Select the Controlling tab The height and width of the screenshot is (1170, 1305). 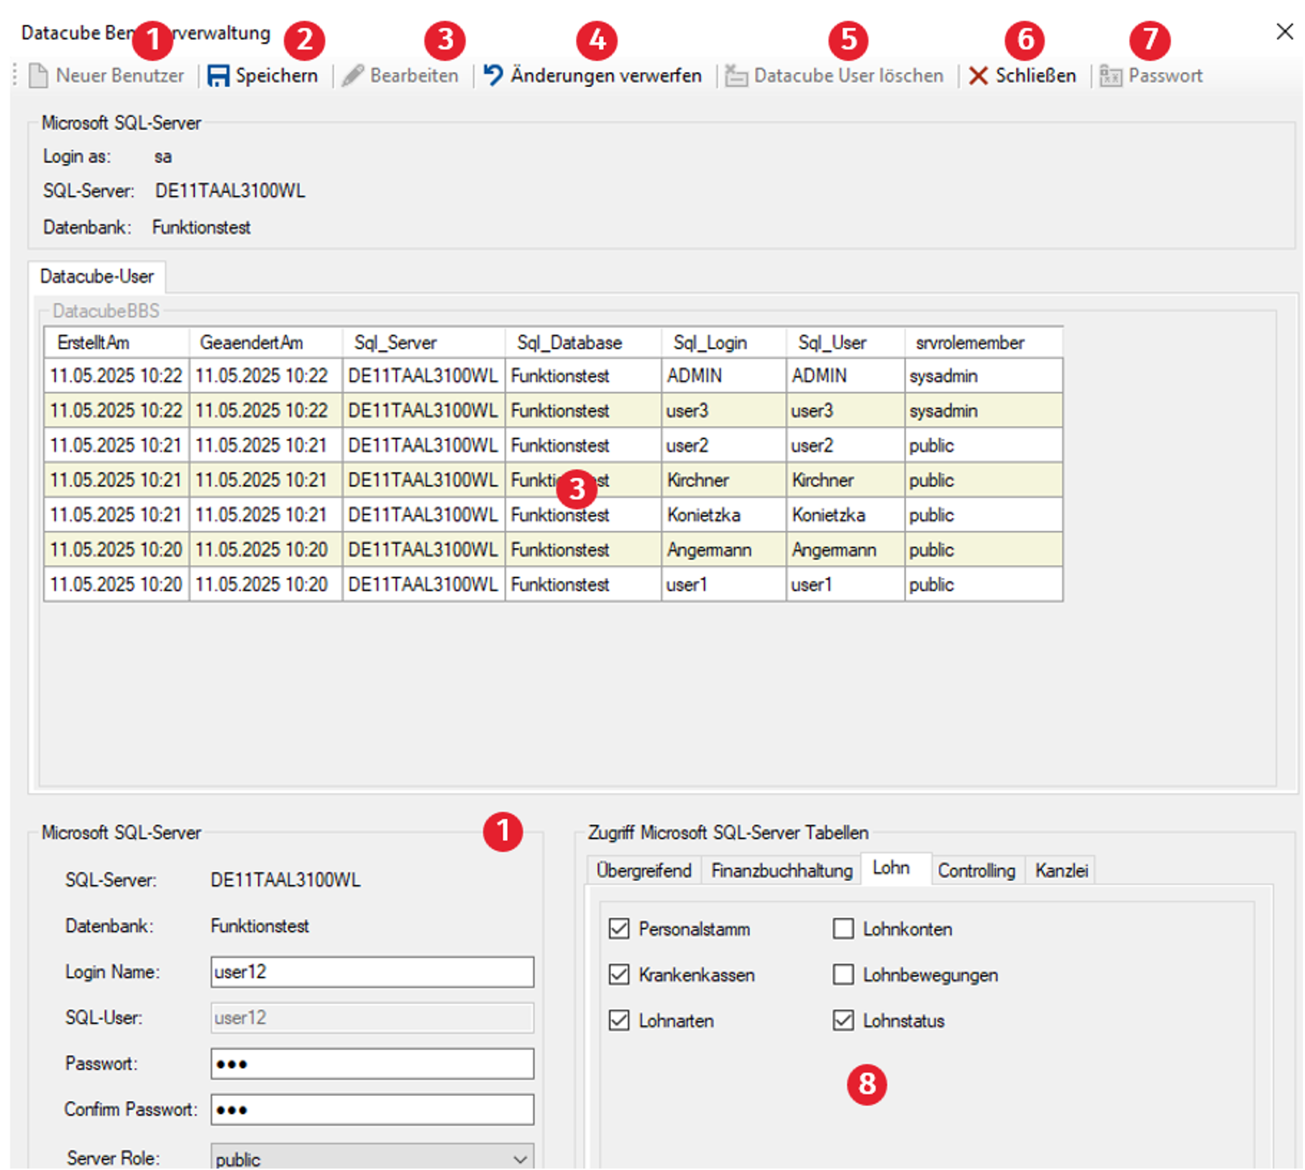pos(976,870)
